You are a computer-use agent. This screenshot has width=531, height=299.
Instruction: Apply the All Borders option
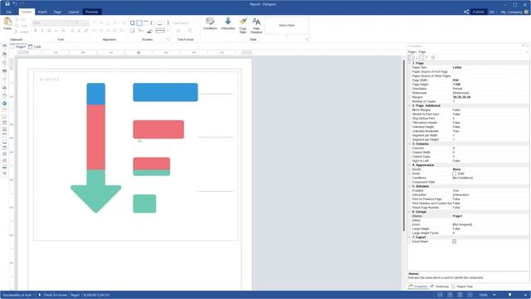tap(133, 22)
